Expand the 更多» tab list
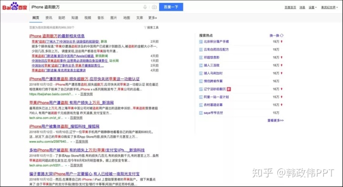Image resolution: width=343 pixels, height=187 pixels. tap(153, 18)
